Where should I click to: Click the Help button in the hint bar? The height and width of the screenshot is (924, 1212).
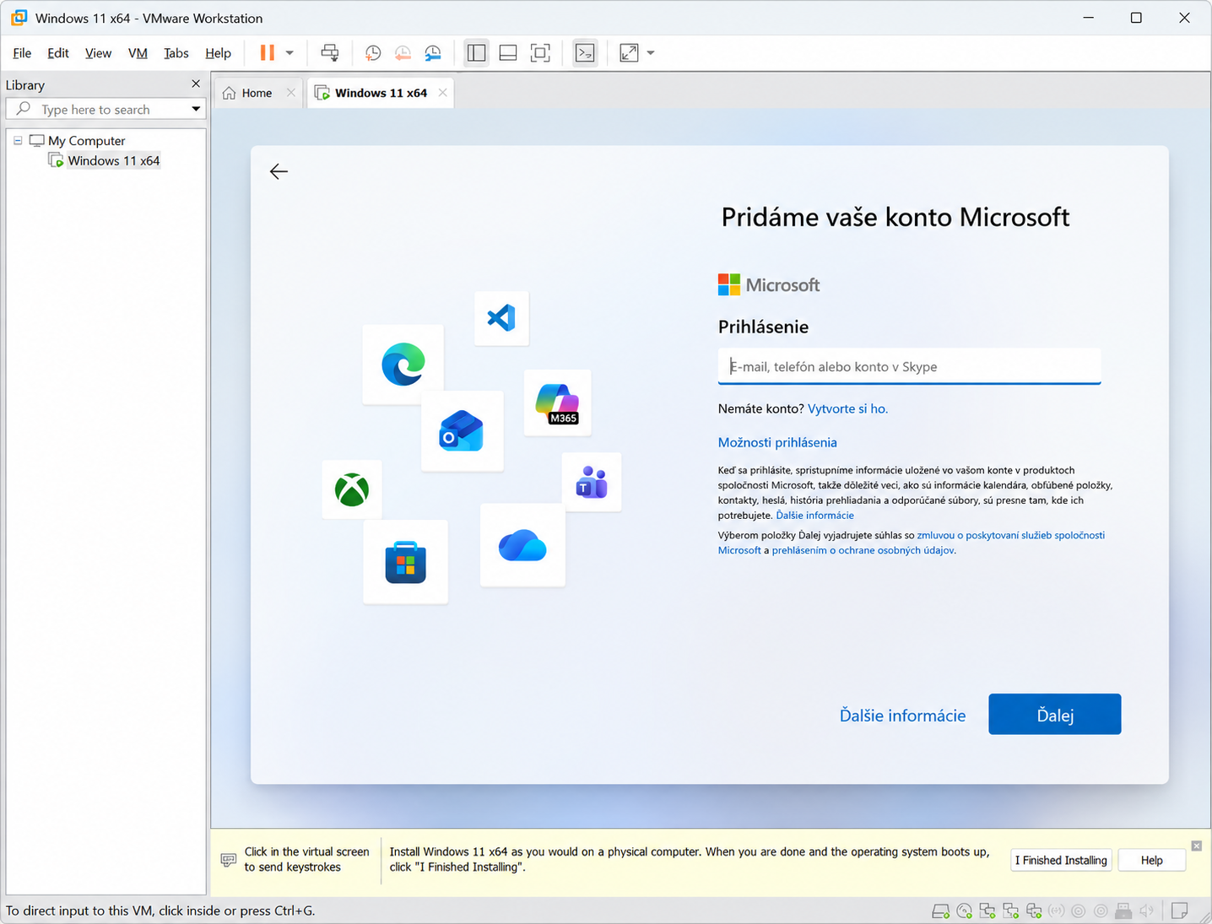[1151, 860]
